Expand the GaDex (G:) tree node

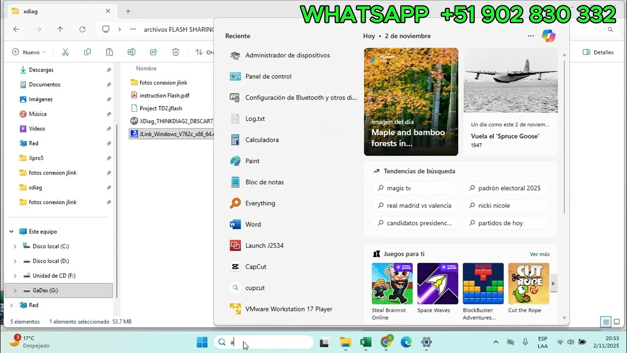(15, 290)
